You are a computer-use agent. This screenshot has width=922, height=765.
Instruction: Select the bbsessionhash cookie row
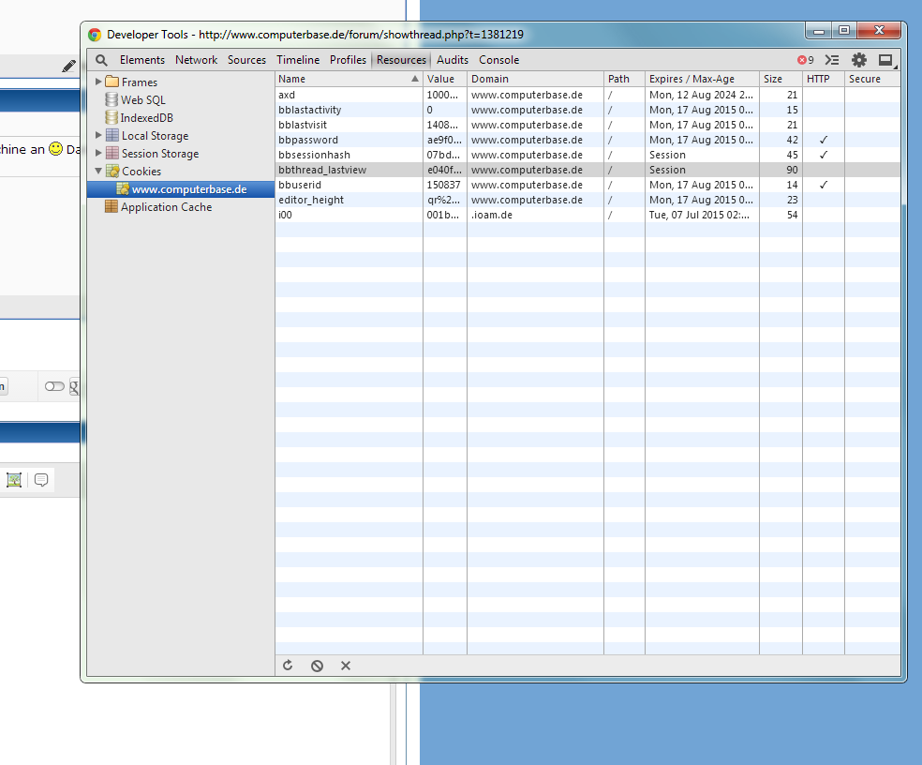[x=587, y=155]
